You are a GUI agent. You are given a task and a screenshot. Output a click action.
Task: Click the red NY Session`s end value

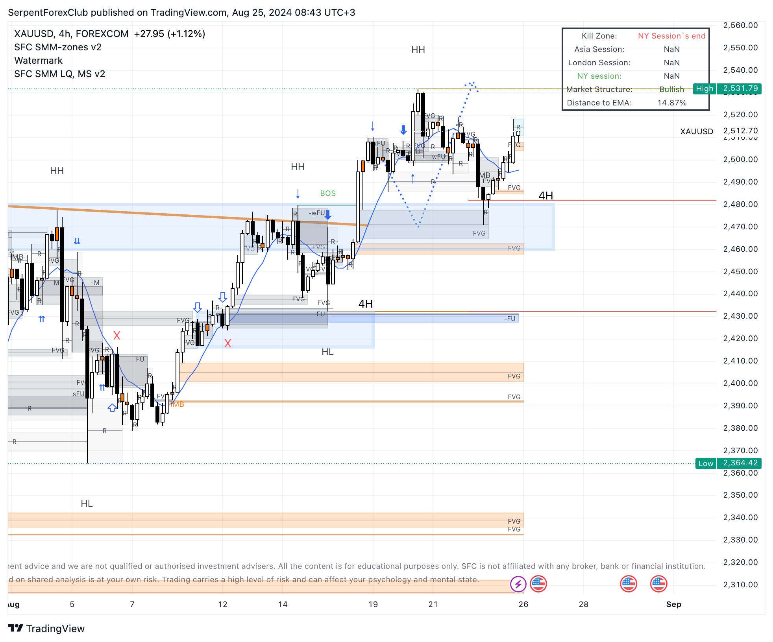tap(671, 36)
